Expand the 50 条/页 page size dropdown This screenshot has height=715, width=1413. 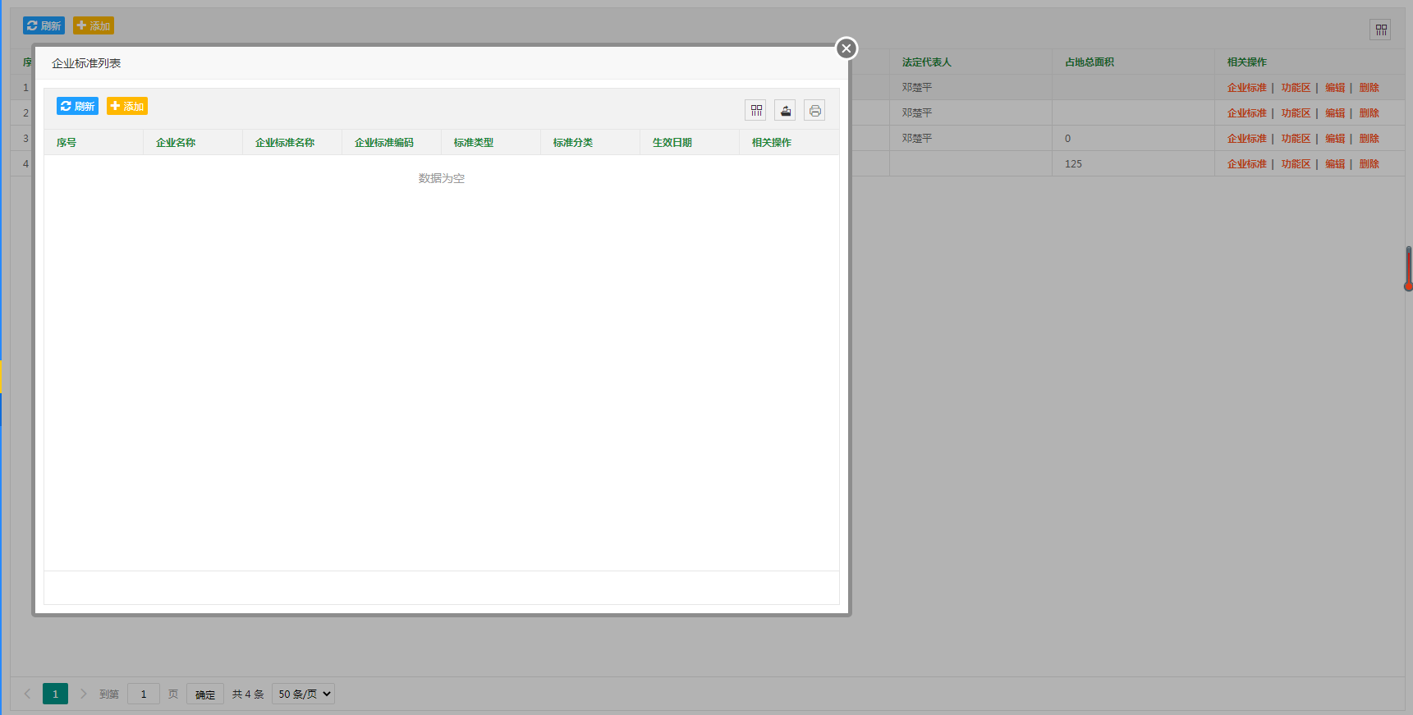(x=303, y=694)
